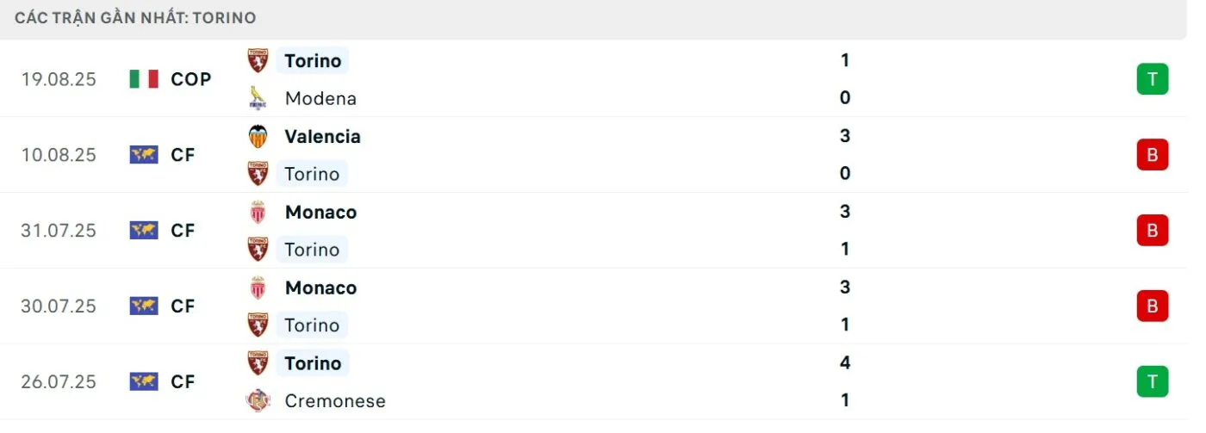
Task: Open the Modena team link
Action: (320, 98)
